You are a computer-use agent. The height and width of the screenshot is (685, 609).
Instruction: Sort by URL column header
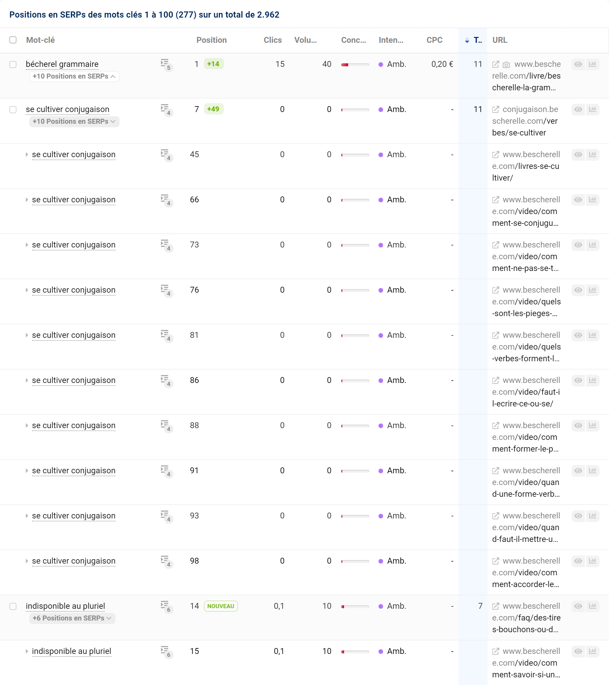click(500, 40)
